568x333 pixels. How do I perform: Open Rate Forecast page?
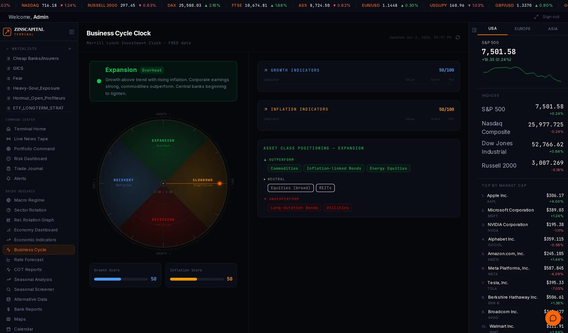(39, 260)
